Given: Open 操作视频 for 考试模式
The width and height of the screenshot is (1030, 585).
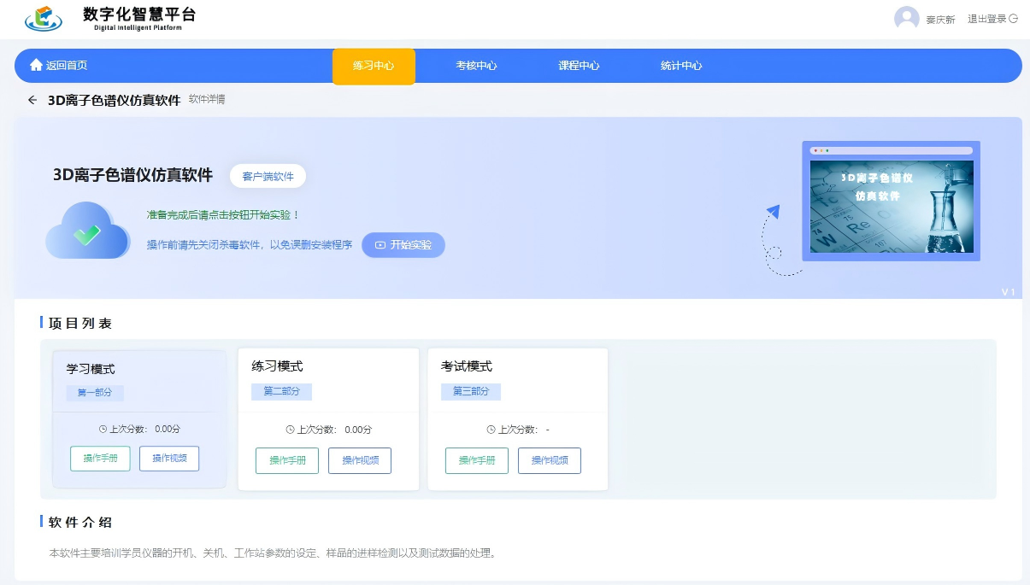Looking at the screenshot, I should [550, 460].
